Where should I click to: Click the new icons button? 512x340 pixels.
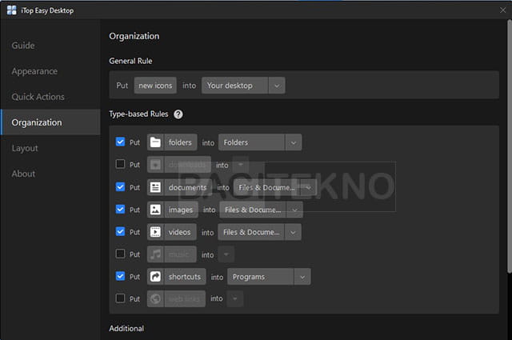(155, 86)
